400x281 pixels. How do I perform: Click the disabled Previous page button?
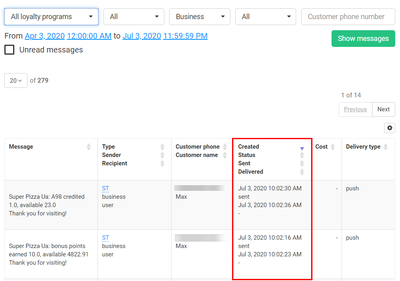[355, 109]
